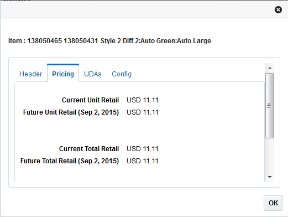Click the Current Total Retail label
The height and width of the screenshot is (217, 288).
pos(89,149)
